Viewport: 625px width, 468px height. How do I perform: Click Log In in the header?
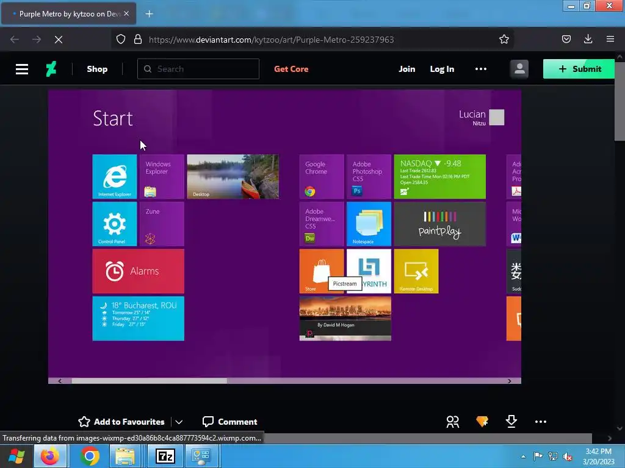[442, 69]
